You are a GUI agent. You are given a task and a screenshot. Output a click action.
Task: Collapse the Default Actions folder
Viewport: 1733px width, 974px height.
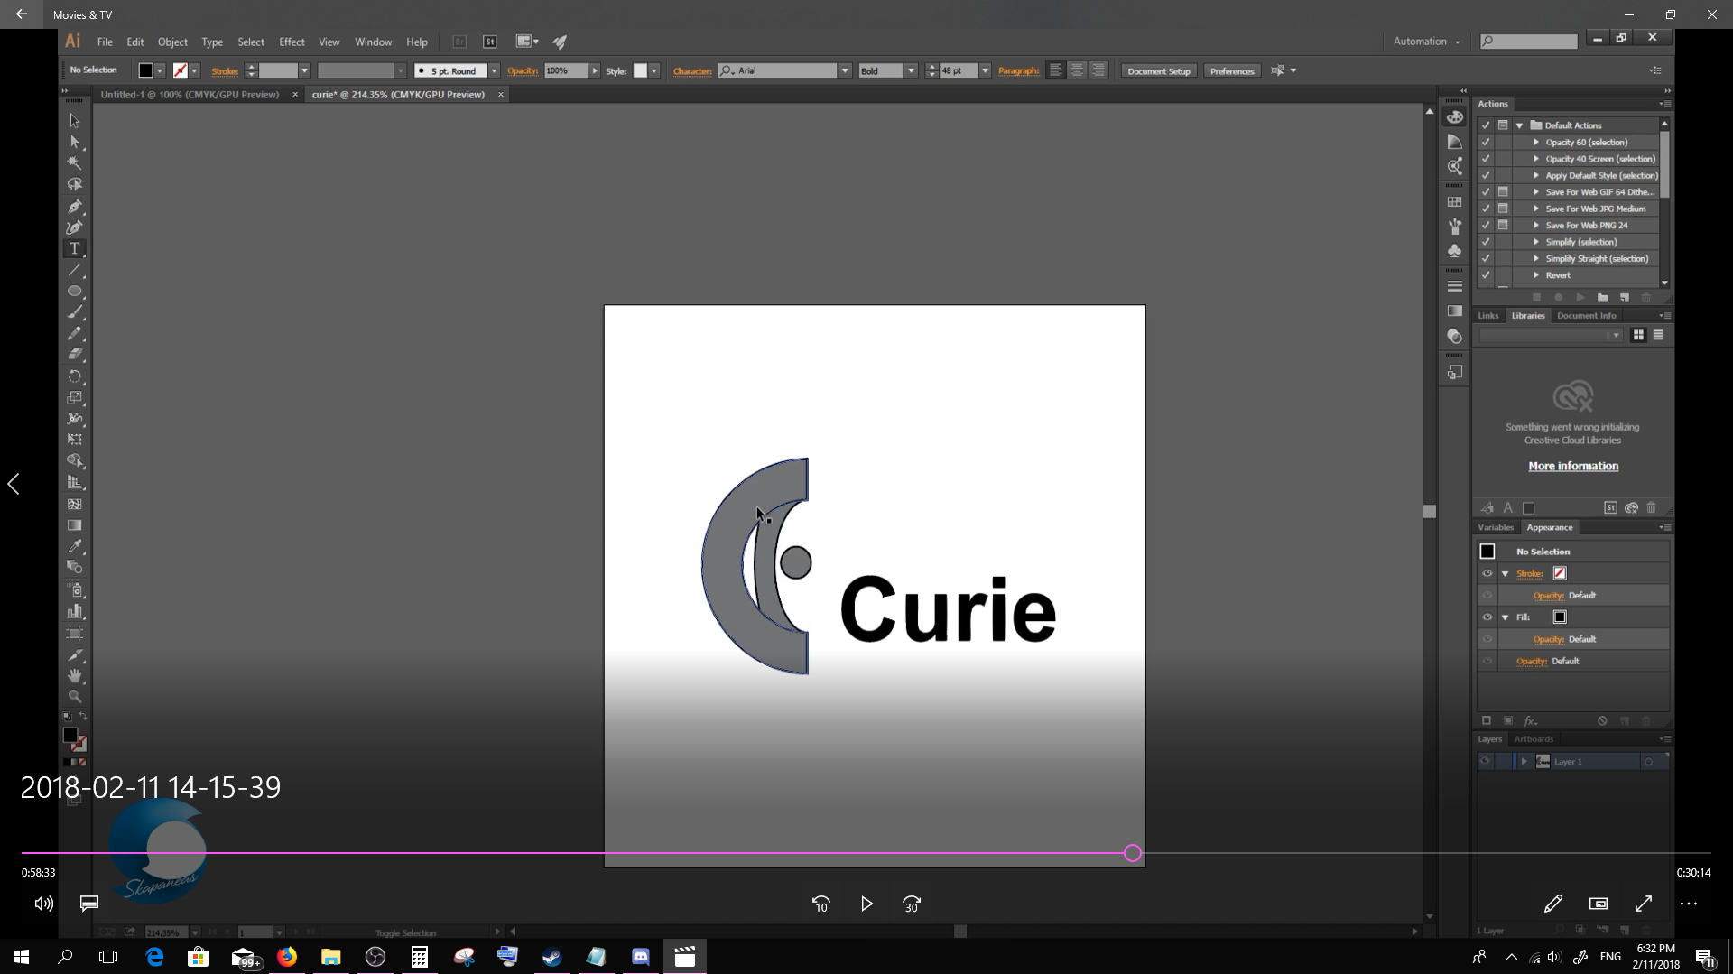pyautogui.click(x=1520, y=125)
